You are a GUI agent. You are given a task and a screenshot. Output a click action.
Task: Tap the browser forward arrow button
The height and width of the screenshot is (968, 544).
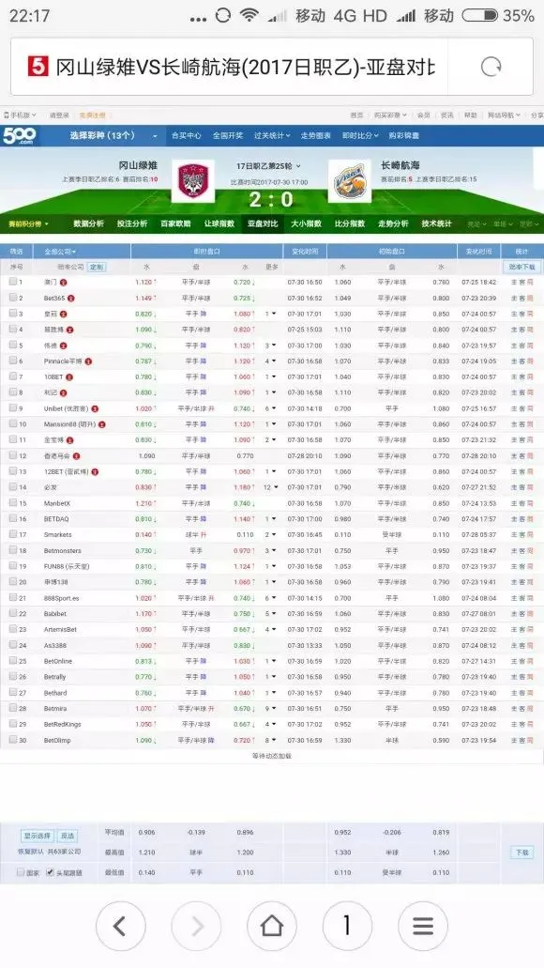196,926
